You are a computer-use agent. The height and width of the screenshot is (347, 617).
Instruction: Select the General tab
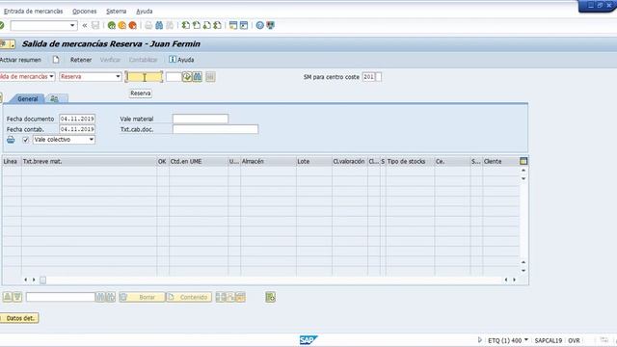tap(28, 98)
